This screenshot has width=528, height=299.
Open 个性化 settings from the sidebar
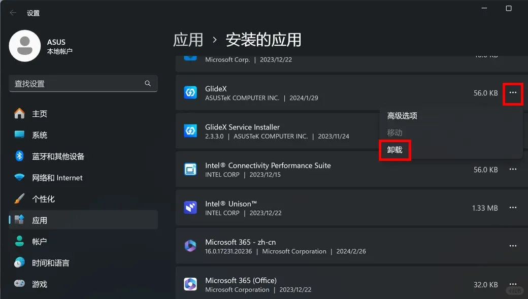click(47, 198)
